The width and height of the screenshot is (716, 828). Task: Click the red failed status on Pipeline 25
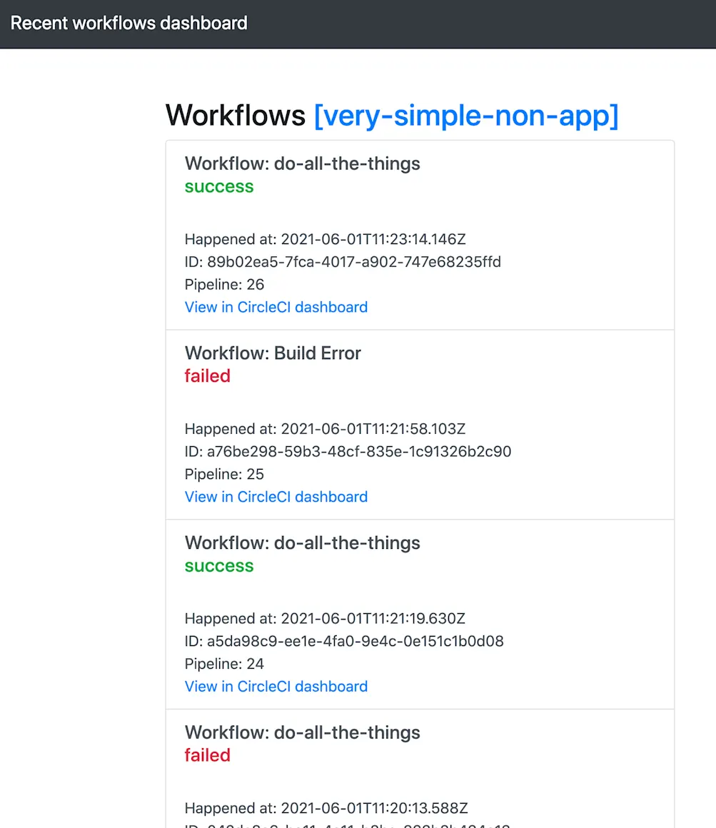207,375
